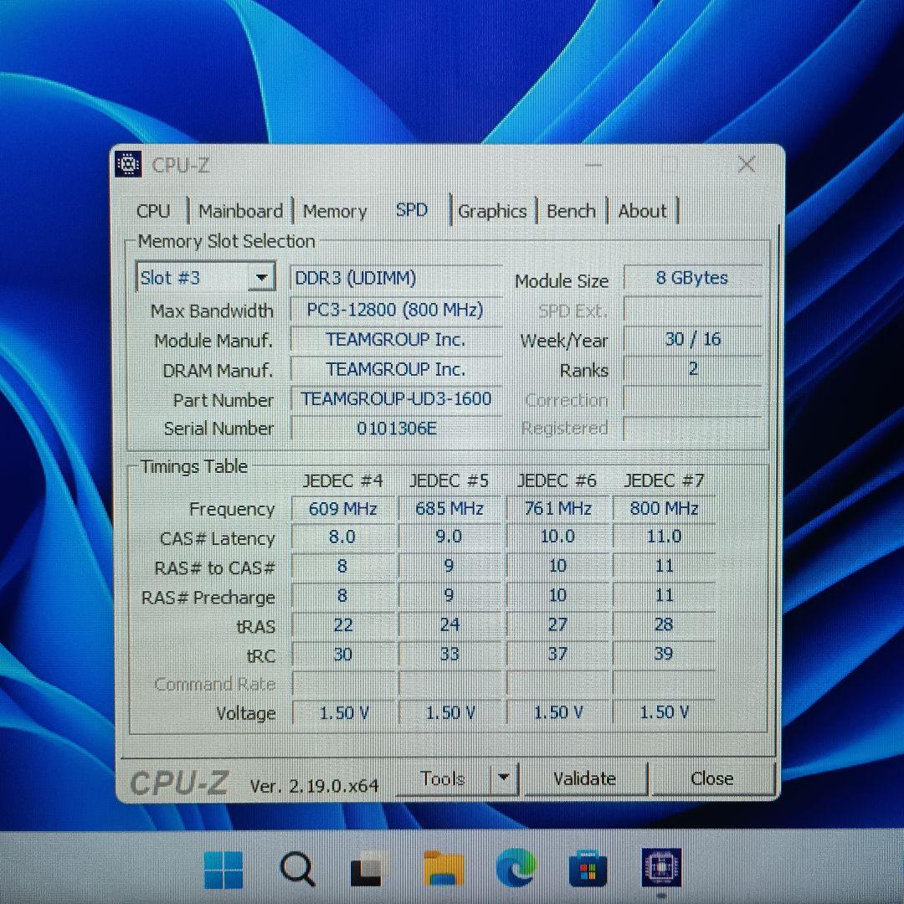The height and width of the screenshot is (904, 904).
Task: Click the version text Ver. 2.19.0.x64
Action: 314,786
